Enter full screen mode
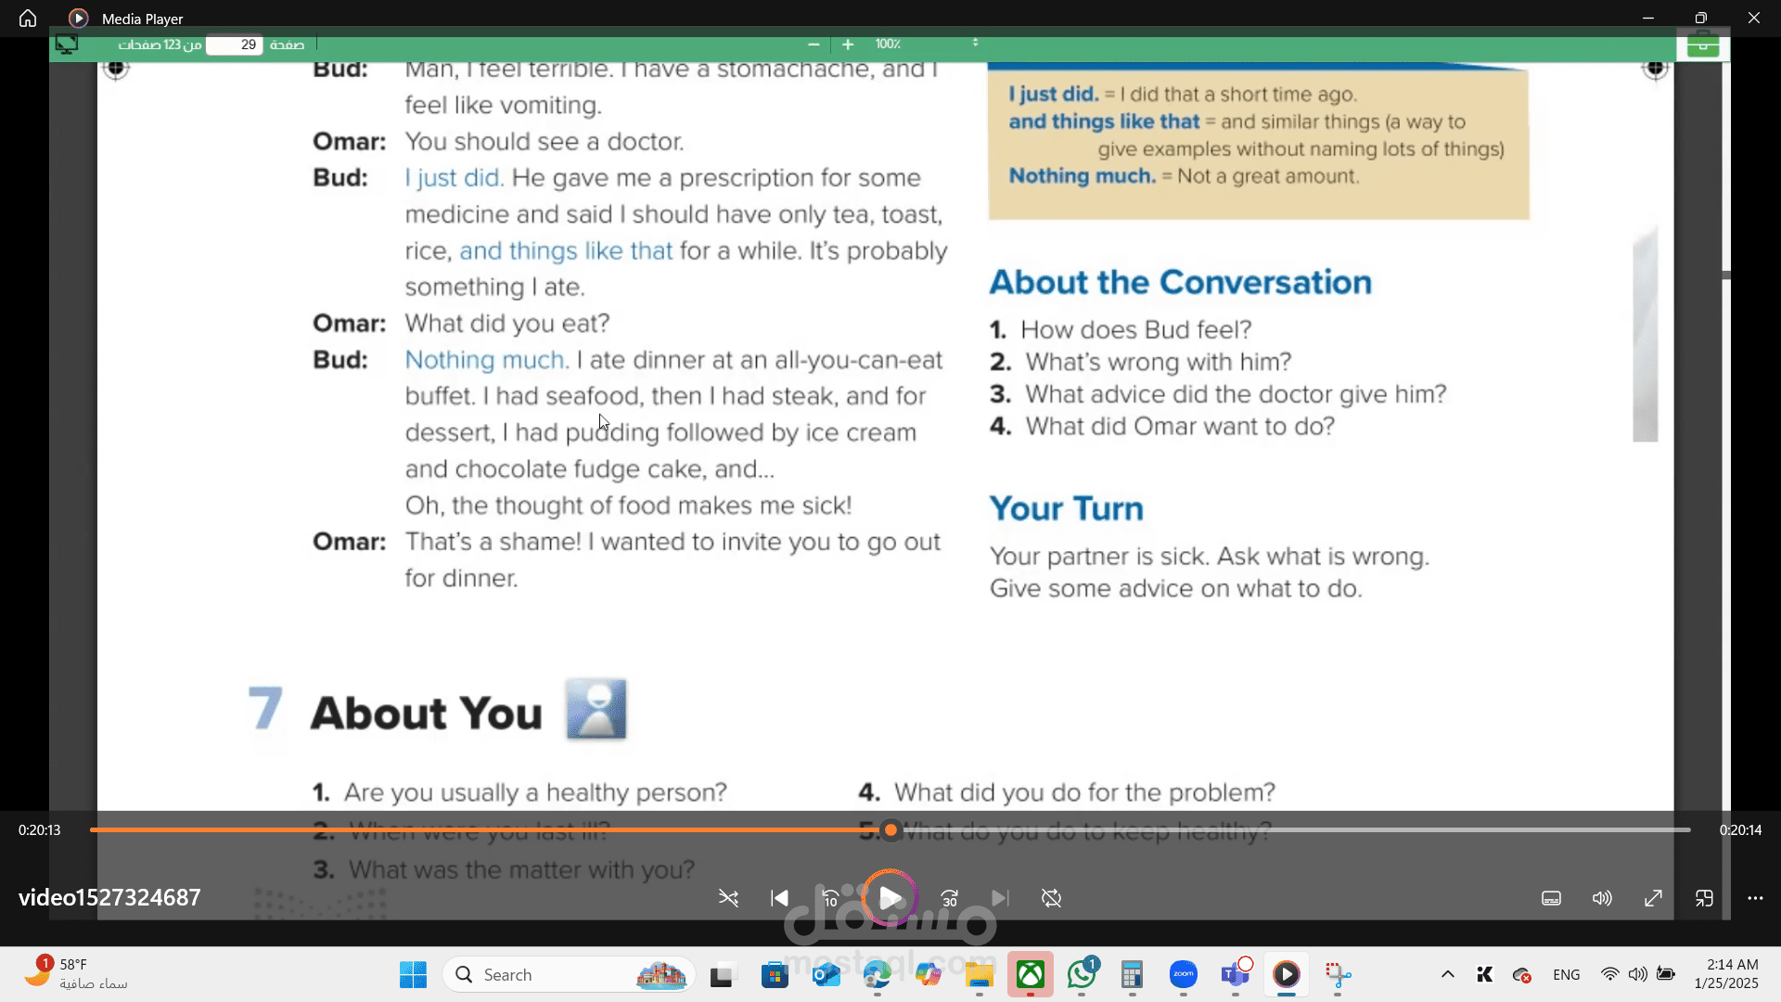The image size is (1781, 1002). [x=1653, y=898]
